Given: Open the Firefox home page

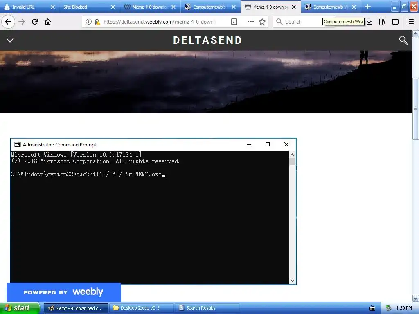Looking at the screenshot, I should (48, 22).
